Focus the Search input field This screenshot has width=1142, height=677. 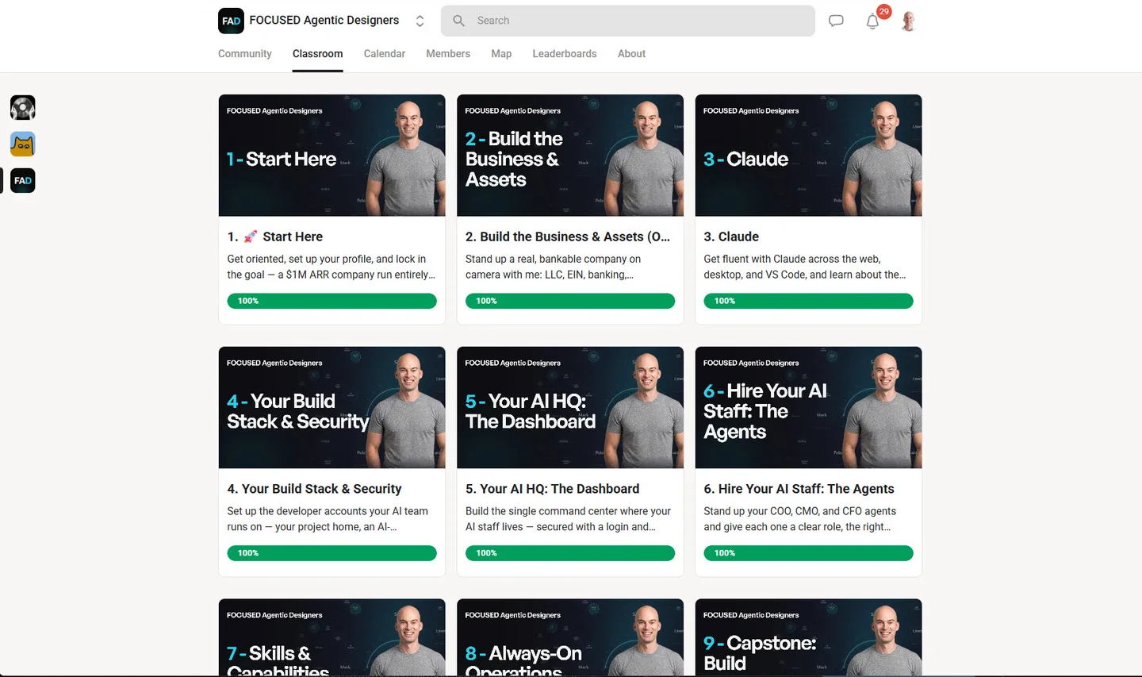627,21
